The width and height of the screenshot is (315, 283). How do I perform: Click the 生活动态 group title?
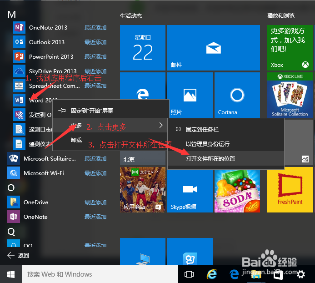pyautogui.click(x=131, y=16)
